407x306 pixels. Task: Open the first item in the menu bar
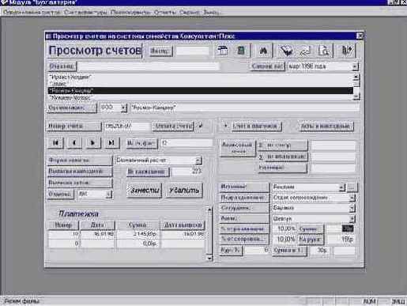(x=32, y=13)
